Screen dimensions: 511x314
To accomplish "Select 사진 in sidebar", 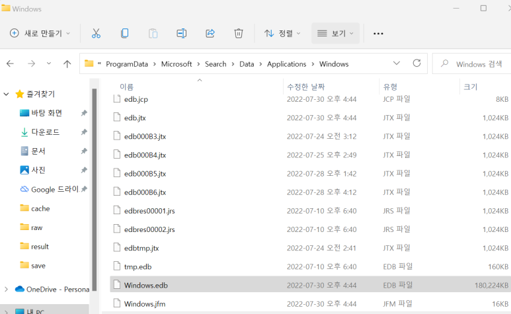I will tap(38, 170).
